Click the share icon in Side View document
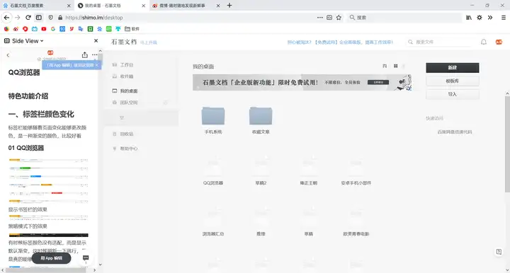 84,55
